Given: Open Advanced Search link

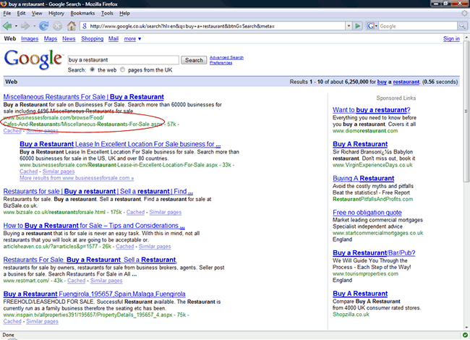Looking at the screenshot, I should click(226, 58).
